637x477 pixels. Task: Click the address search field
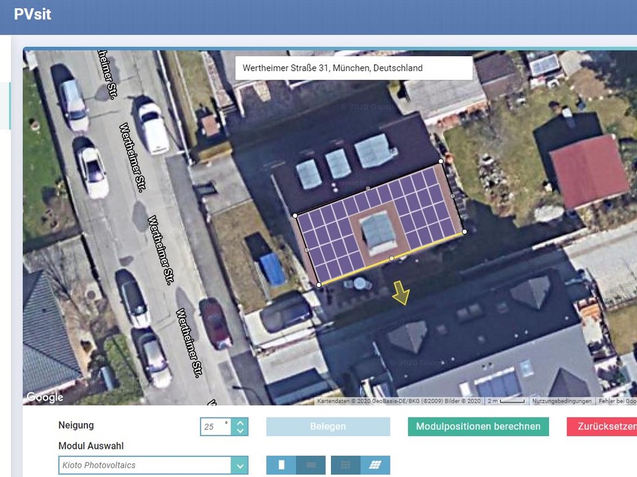click(354, 68)
